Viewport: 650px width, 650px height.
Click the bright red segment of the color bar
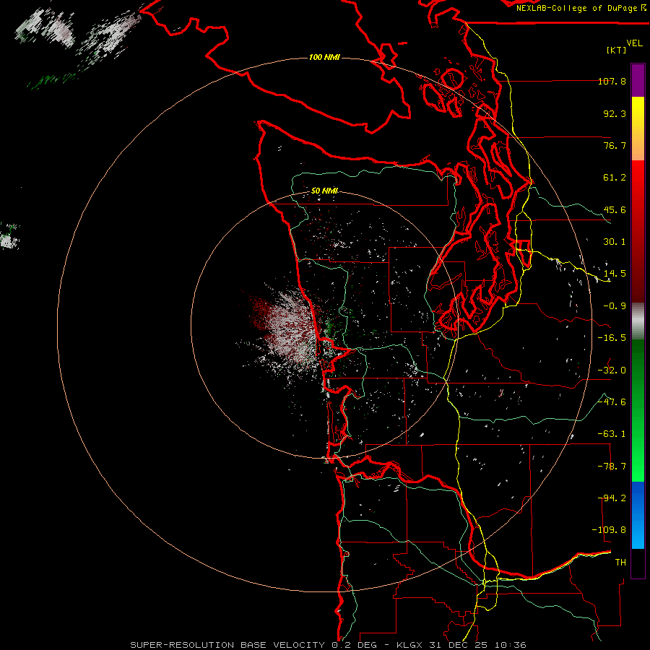638,183
